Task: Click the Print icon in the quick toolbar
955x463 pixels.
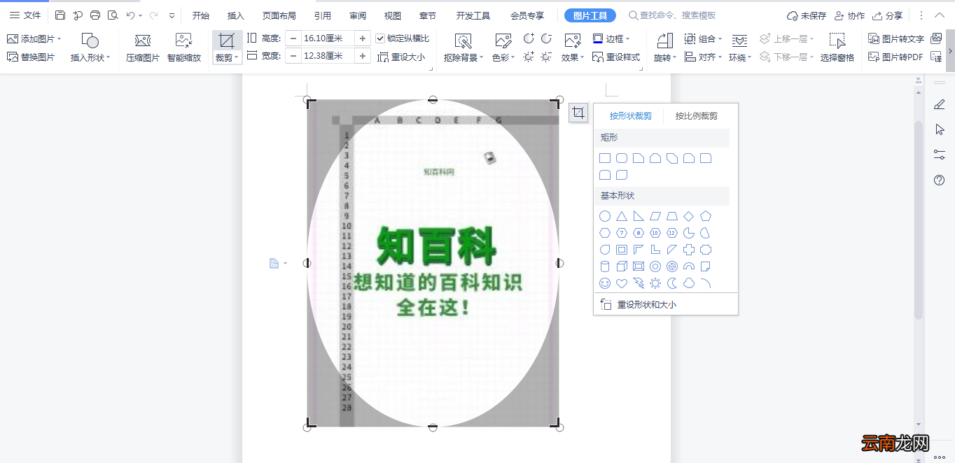Action: point(95,15)
